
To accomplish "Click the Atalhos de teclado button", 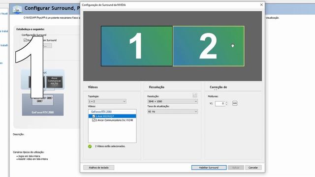I will pos(98,167).
